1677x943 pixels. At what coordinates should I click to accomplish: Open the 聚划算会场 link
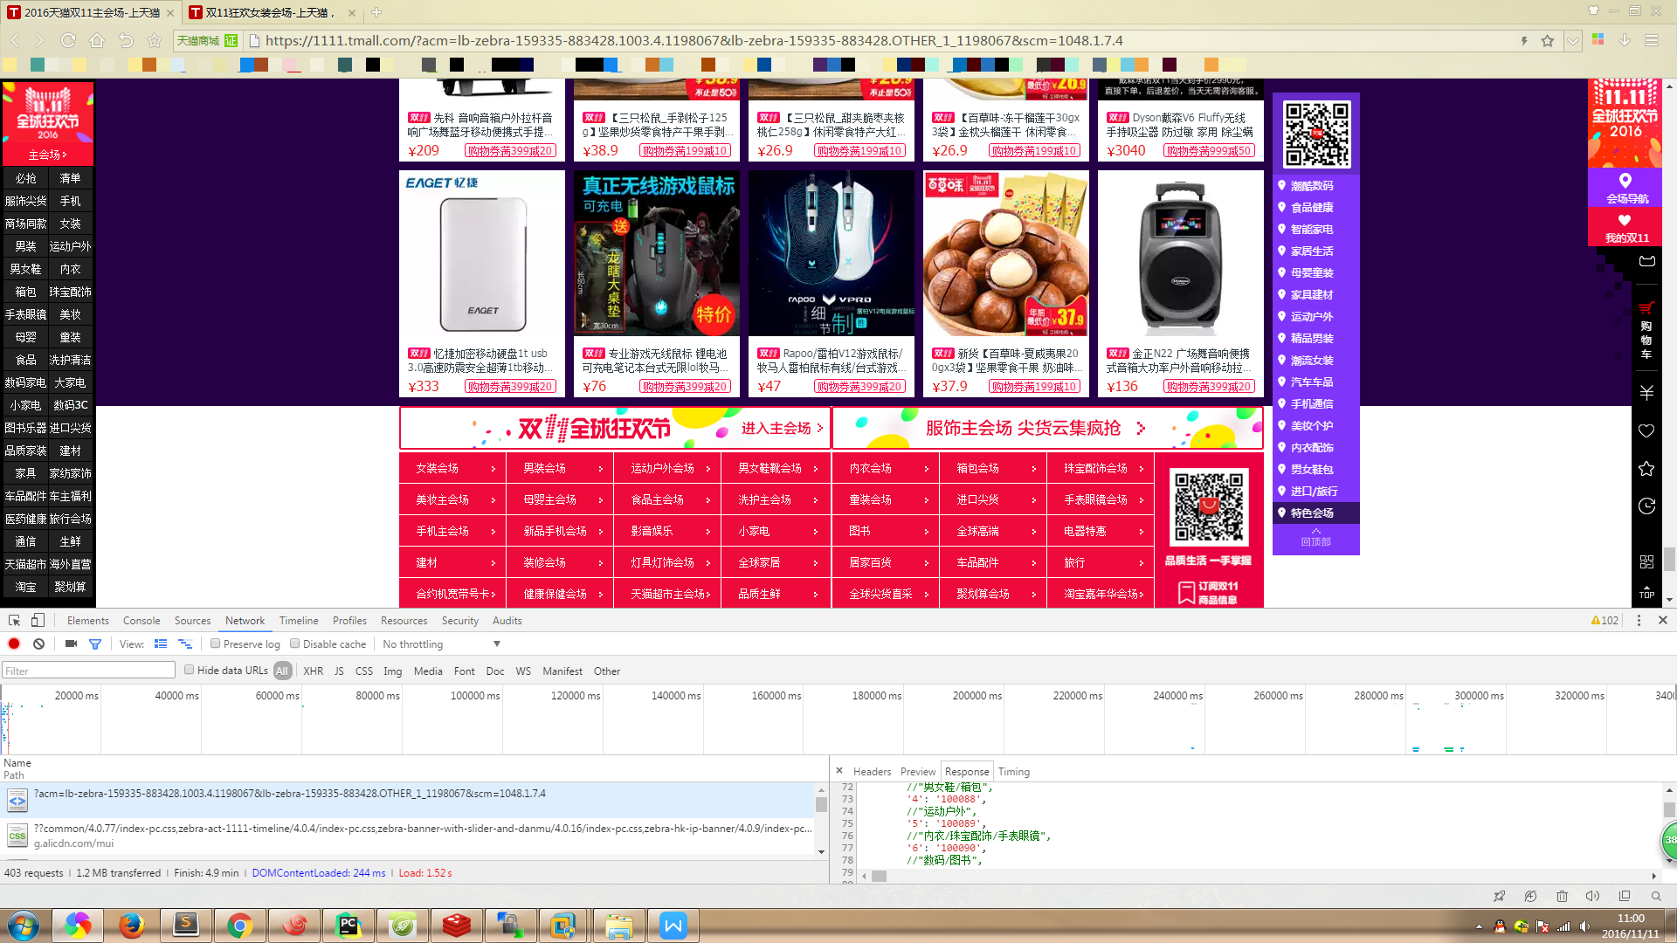pos(983,595)
